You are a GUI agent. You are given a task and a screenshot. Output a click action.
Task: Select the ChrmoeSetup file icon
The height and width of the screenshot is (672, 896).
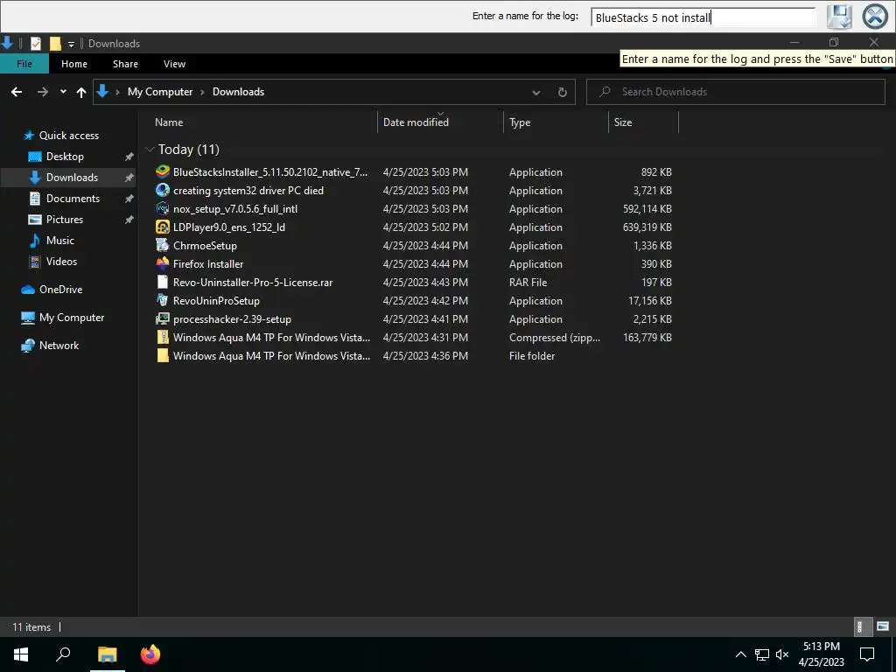pyautogui.click(x=163, y=245)
